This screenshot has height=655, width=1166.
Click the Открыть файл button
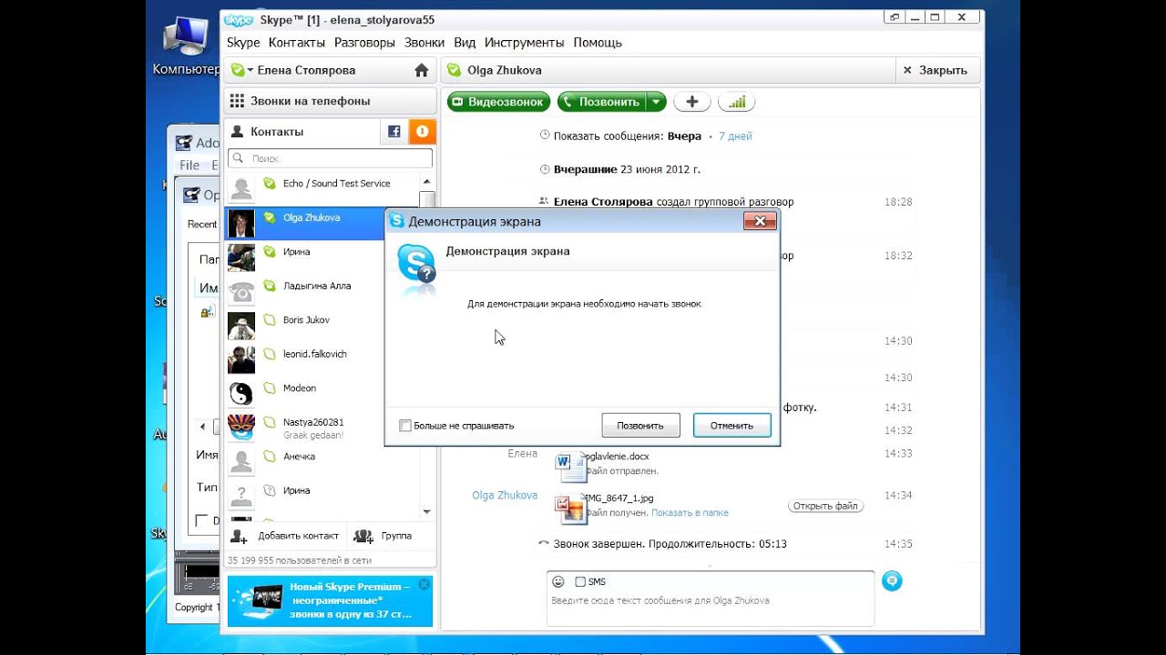tap(825, 506)
